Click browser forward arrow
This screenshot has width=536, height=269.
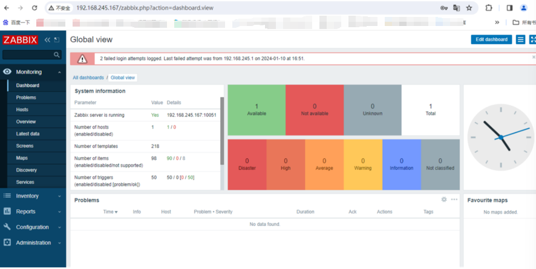click(x=21, y=8)
